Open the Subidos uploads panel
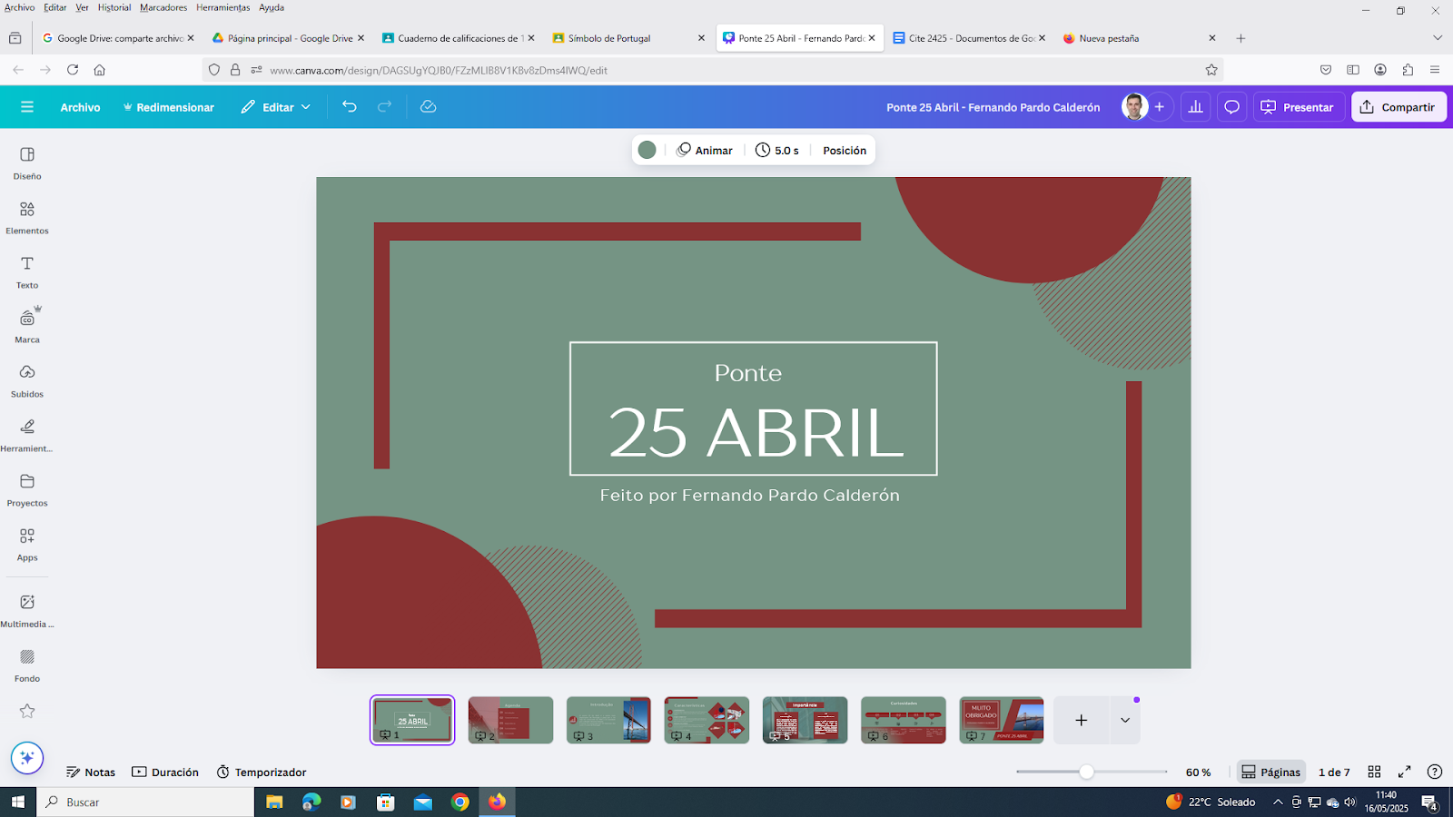 [27, 381]
